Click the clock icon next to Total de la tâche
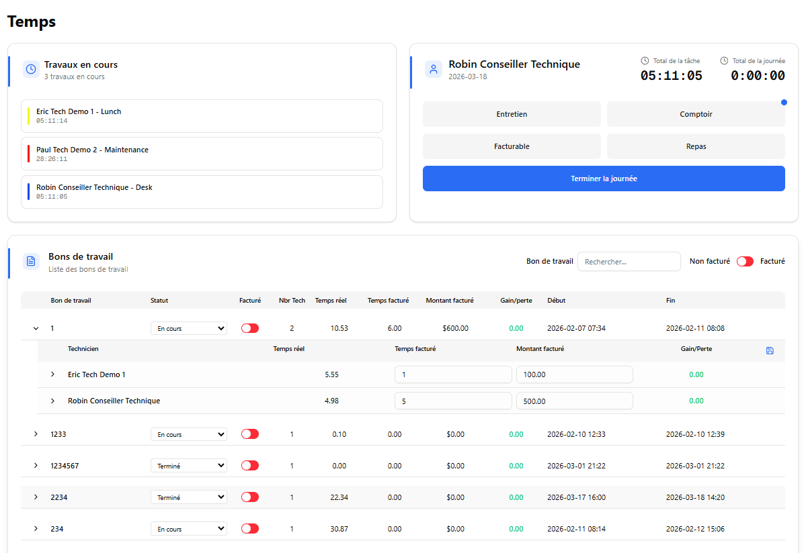Viewport: 806px width, 553px height. 645,60
